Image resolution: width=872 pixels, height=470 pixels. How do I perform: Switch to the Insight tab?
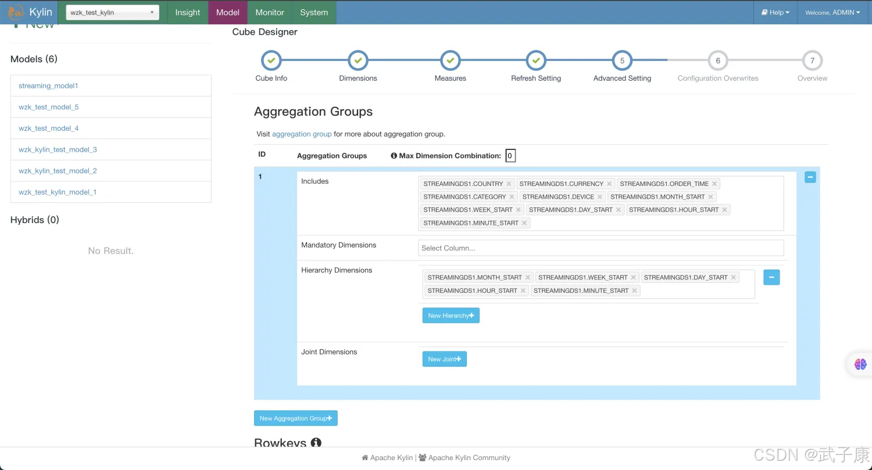pyautogui.click(x=188, y=12)
